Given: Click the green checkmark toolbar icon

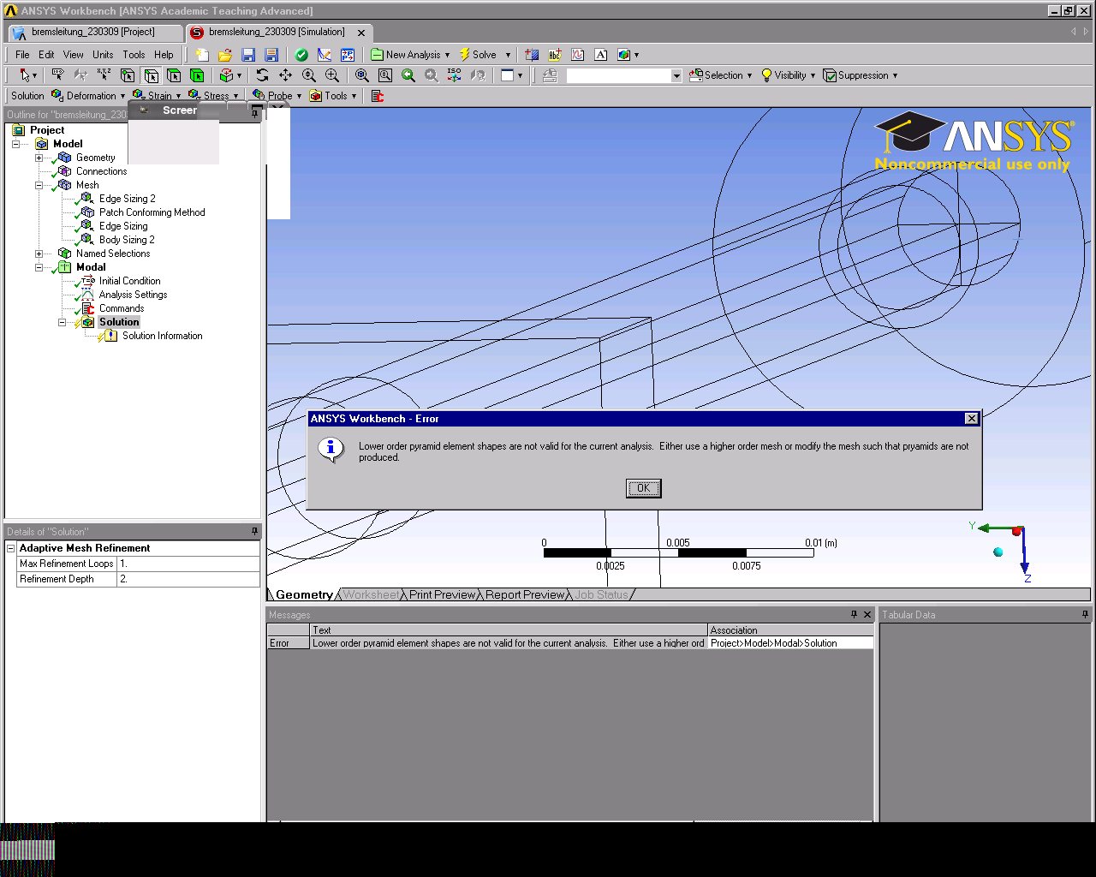Looking at the screenshot, I should tap(301, 55).
